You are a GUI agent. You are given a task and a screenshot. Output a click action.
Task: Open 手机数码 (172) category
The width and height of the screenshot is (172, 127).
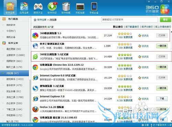click(x=14, y=115)
